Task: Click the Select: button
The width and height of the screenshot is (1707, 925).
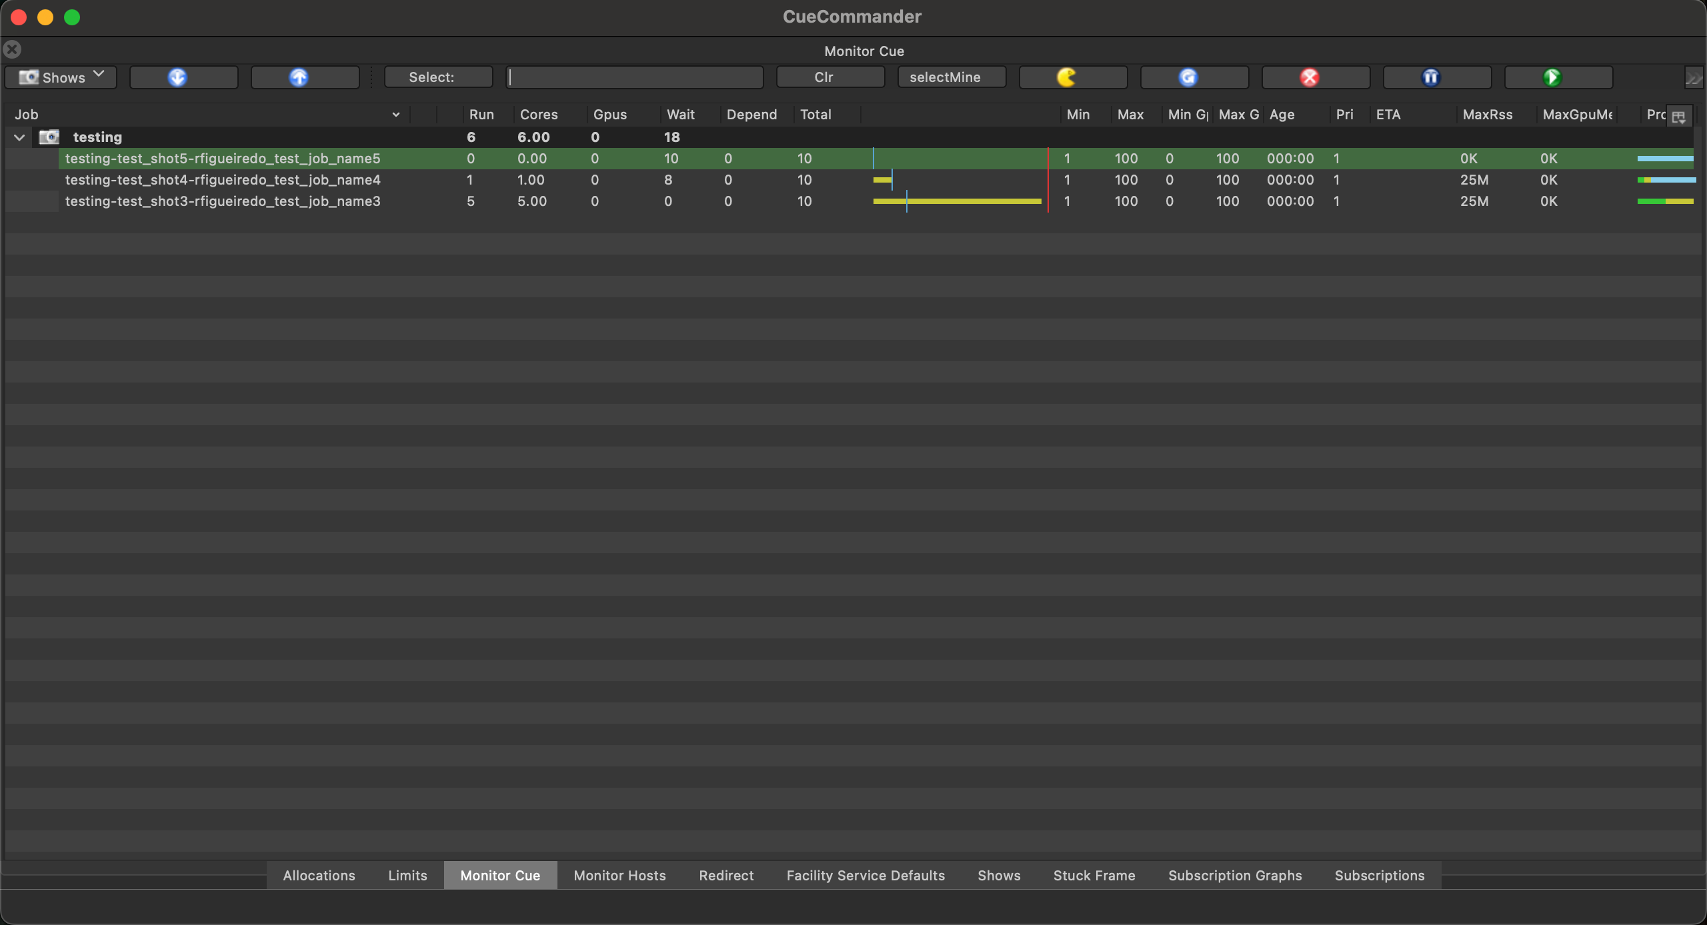Action: pyautogui.click(x=438, y=77)
